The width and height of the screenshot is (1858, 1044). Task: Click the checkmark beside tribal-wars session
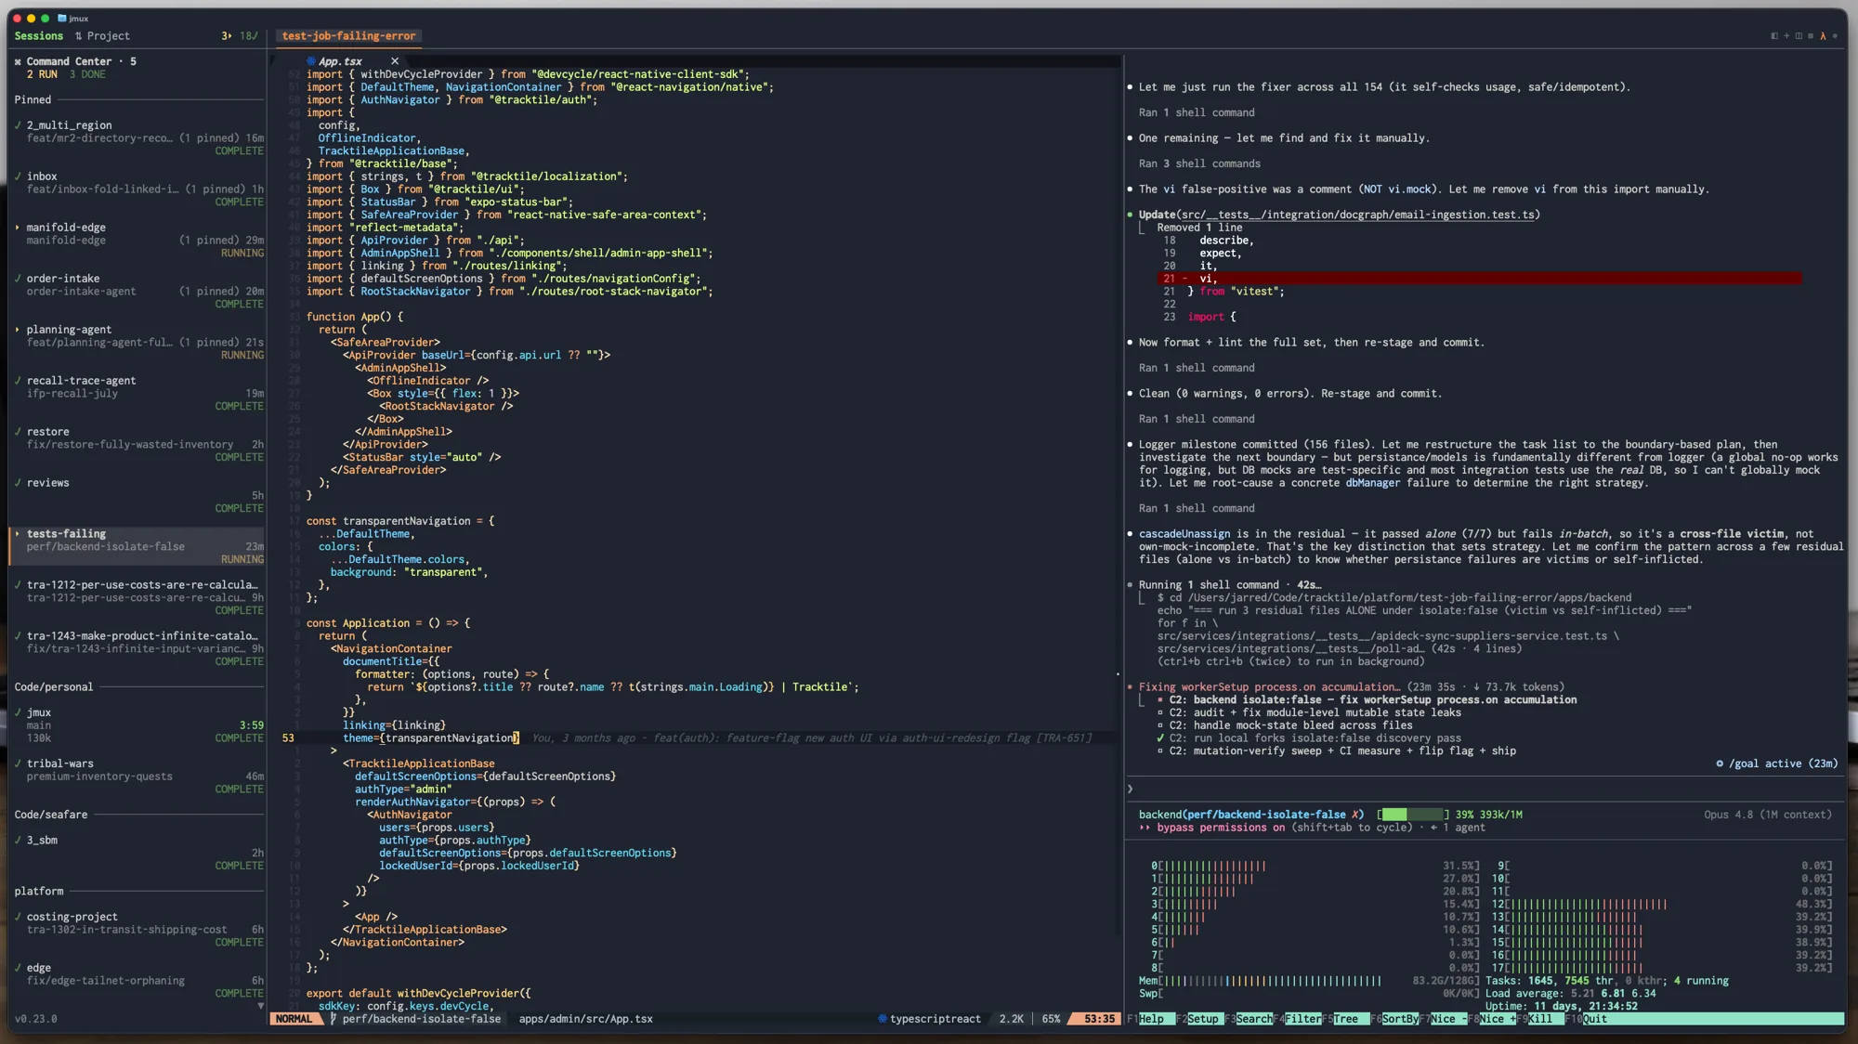point(18,763)
